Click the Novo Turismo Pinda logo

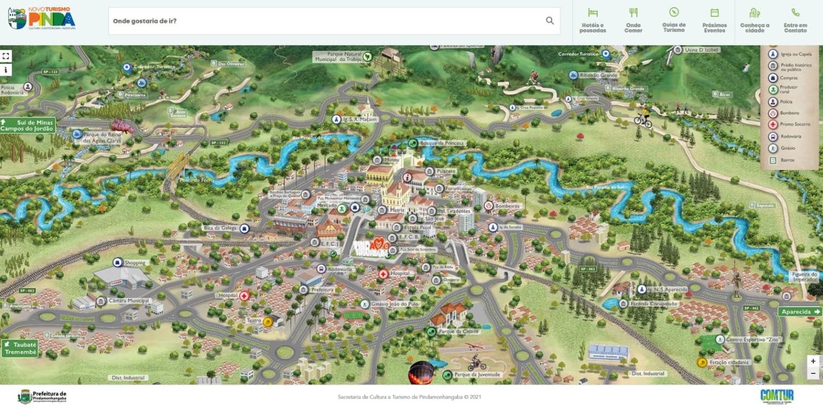(x=42, y=18)
